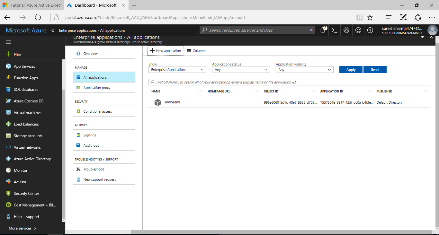This screenshot has width=439, height=235.
Task: Open the Cloud Shell from the top bar
Action: pos(334,30)
